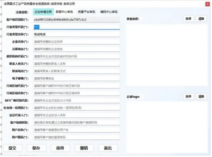
Task: Click 清除 button for 企业logo
Action: pos(201,97)
